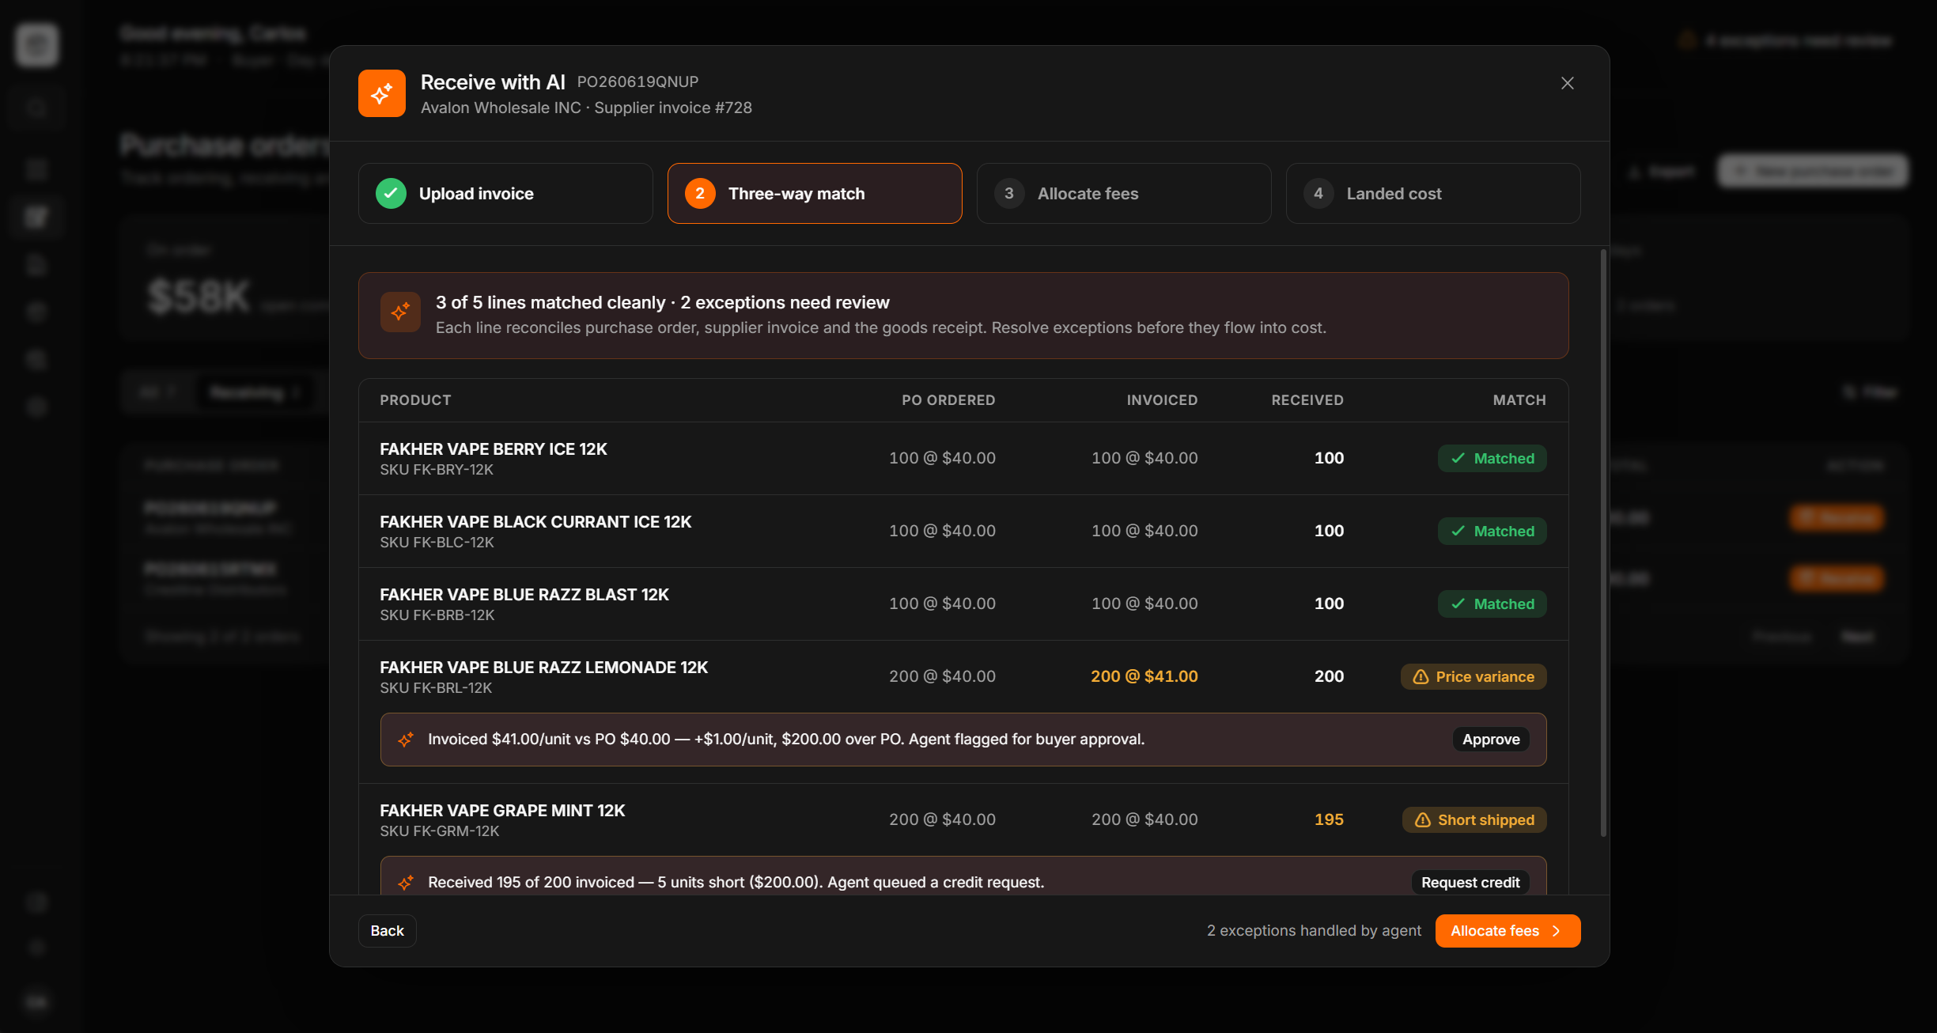Click the INVOICED column header
This screenshot has height=1033, width=1937.
pos(1162,400)
